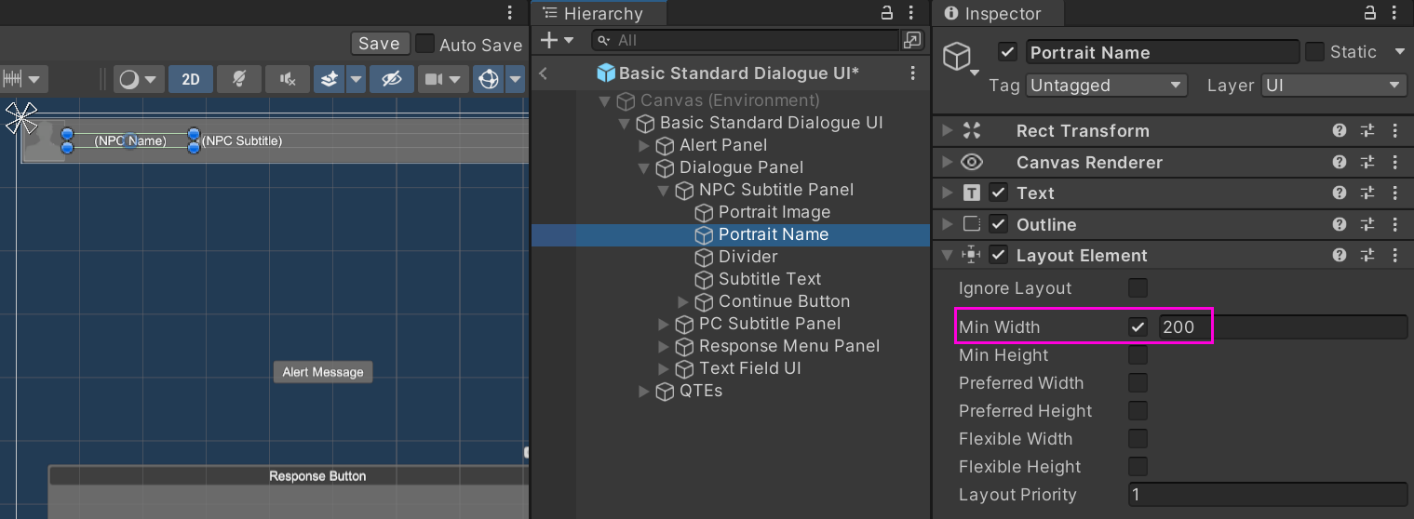Screen dimensions: 1414x519
Task: Click the Save button
Action: [x=379, y=44]
